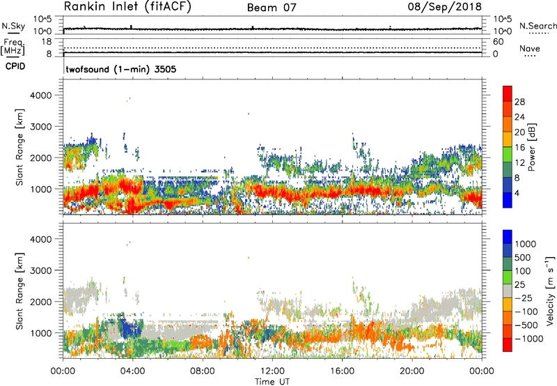557x386 pixels.
Task: Click the '16:00' time axis label
Action: (342, 371)
